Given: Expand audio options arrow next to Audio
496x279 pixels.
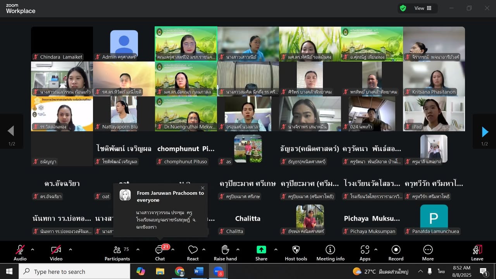Looking at the screenshot, I should [x=33, y=250].
